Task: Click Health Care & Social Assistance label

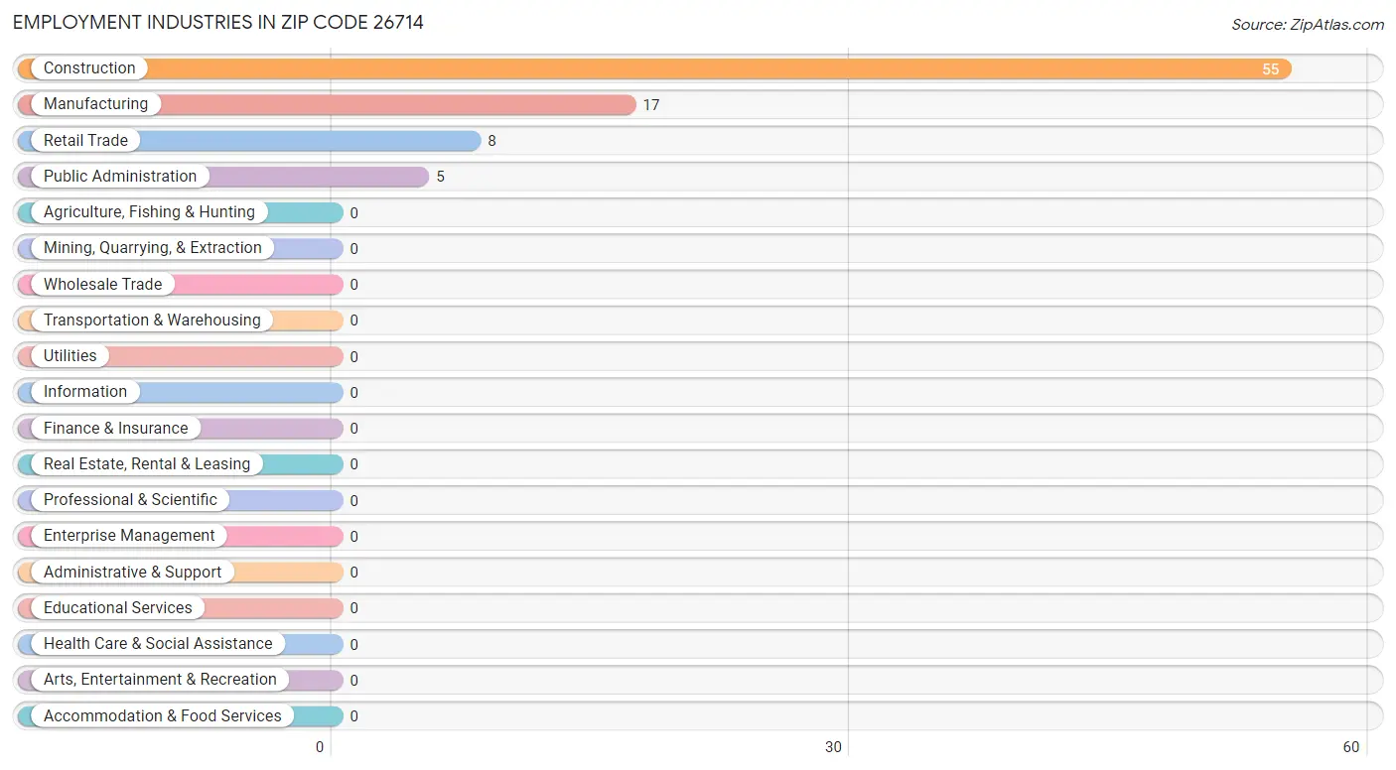Action: [x=158, y=644]
